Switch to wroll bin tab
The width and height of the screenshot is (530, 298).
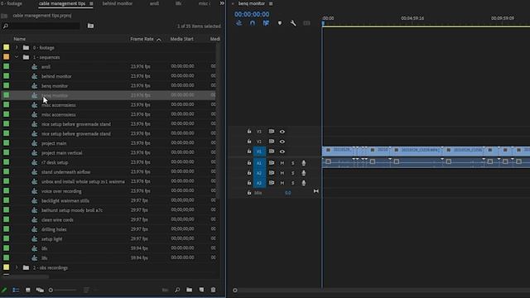[154, 3]
